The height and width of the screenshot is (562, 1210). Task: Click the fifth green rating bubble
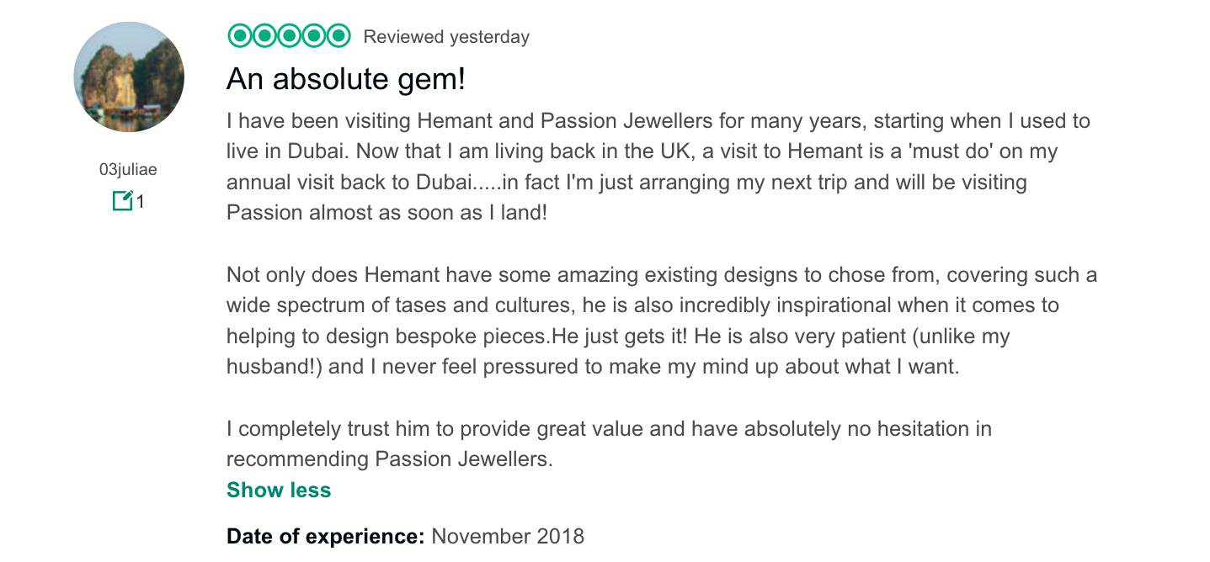pyautogui.click(x=338, y=36)
